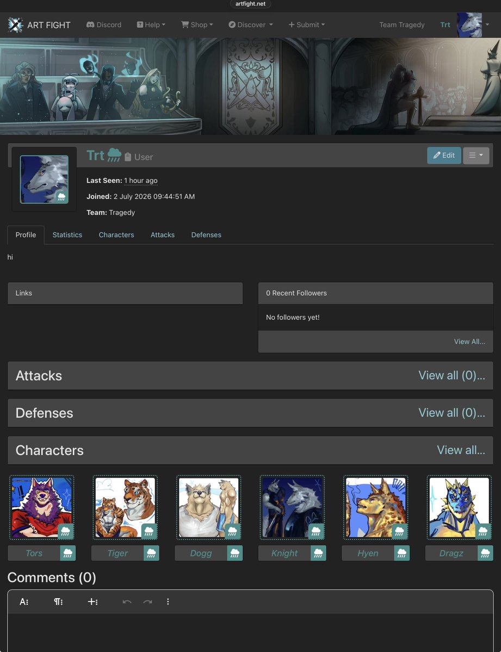The image size is (501, 652).
Task: Open the paragraph formatting menu in editor
Action: [x=58, y=601]
